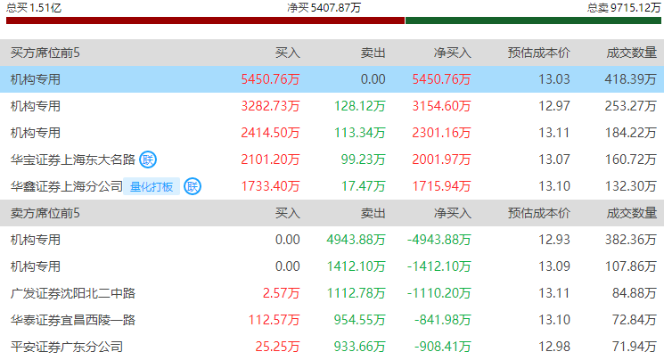Click the -841.98万 net value

(443, 320)
